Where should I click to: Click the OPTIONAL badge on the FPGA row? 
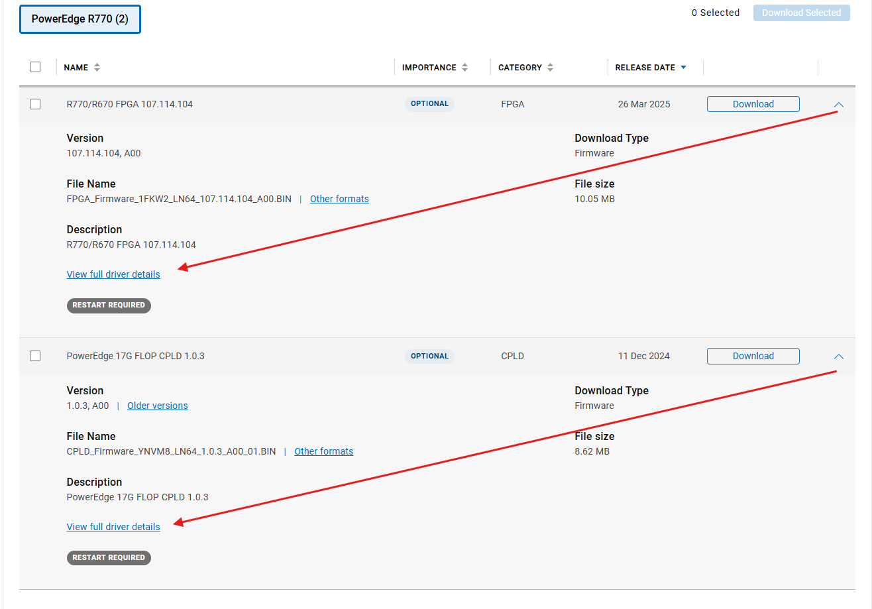[429, 104]
